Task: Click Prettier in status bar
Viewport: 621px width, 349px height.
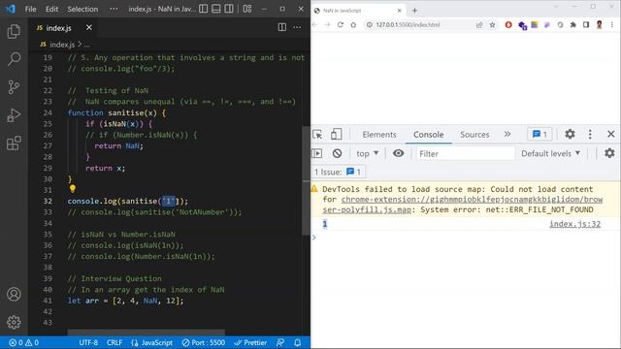Action: coord(250,342)
